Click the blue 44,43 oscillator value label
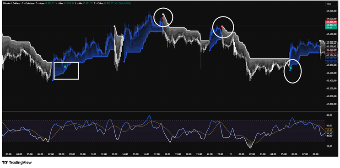The width and height of the screenshot is (340, 168). tap(329, 134)
